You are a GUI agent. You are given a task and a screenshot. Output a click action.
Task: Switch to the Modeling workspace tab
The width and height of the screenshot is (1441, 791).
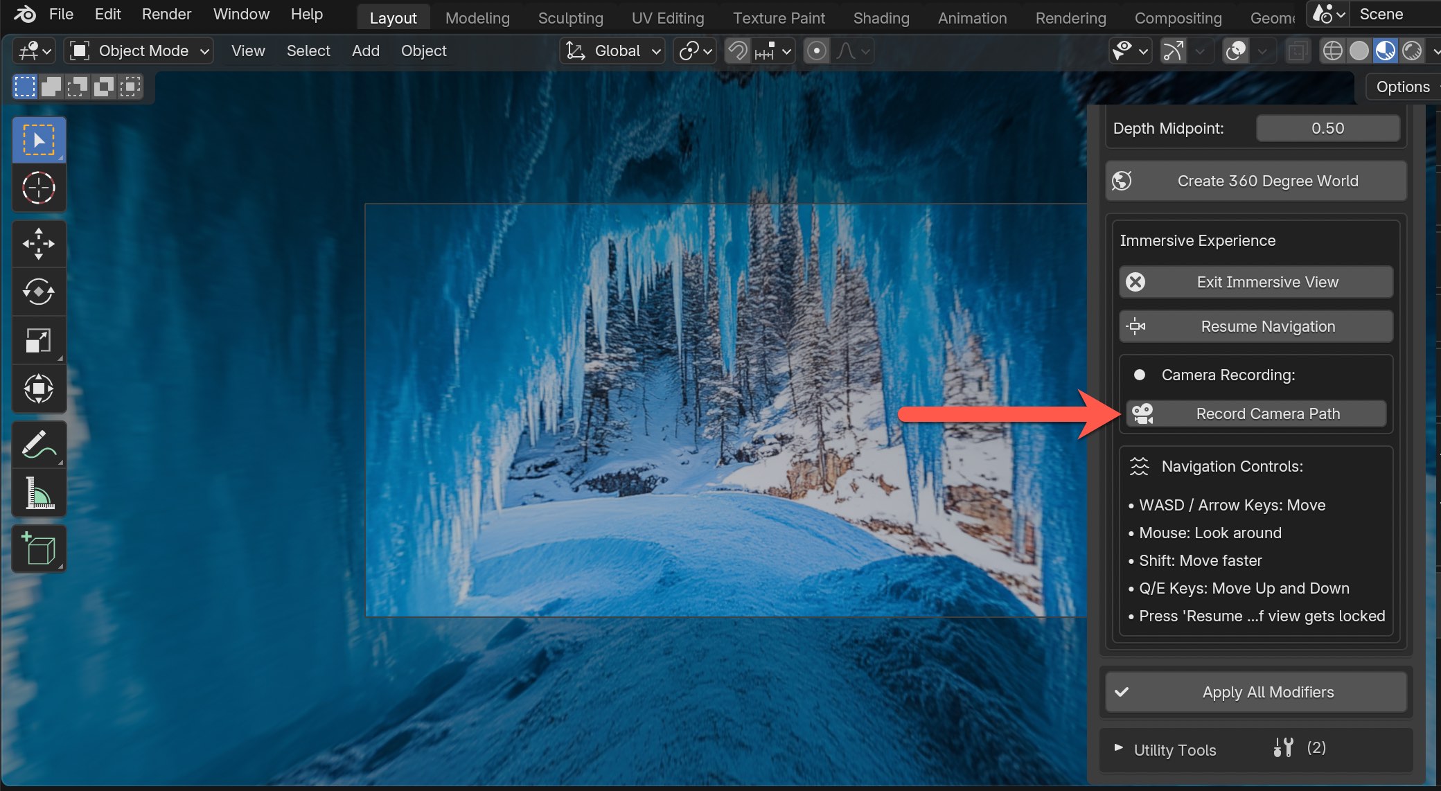(477, 18)
